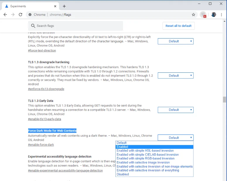Open a new tab with the plus button
Viewport: 227px width, 181px height.
[64, 6]
